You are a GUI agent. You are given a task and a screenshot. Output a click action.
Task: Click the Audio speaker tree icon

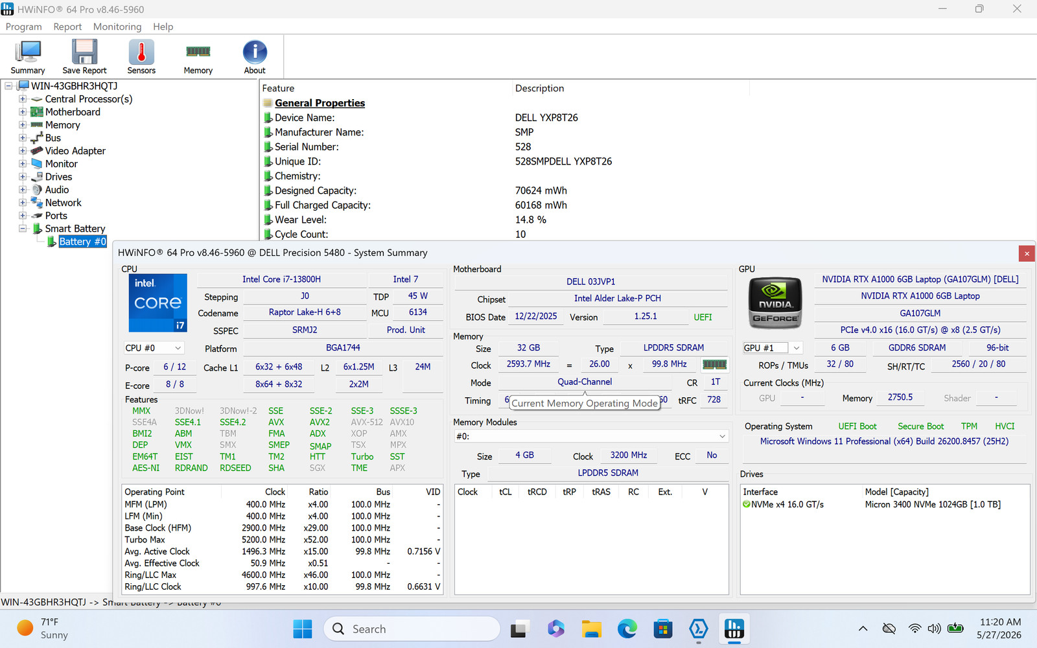(37, 190)
